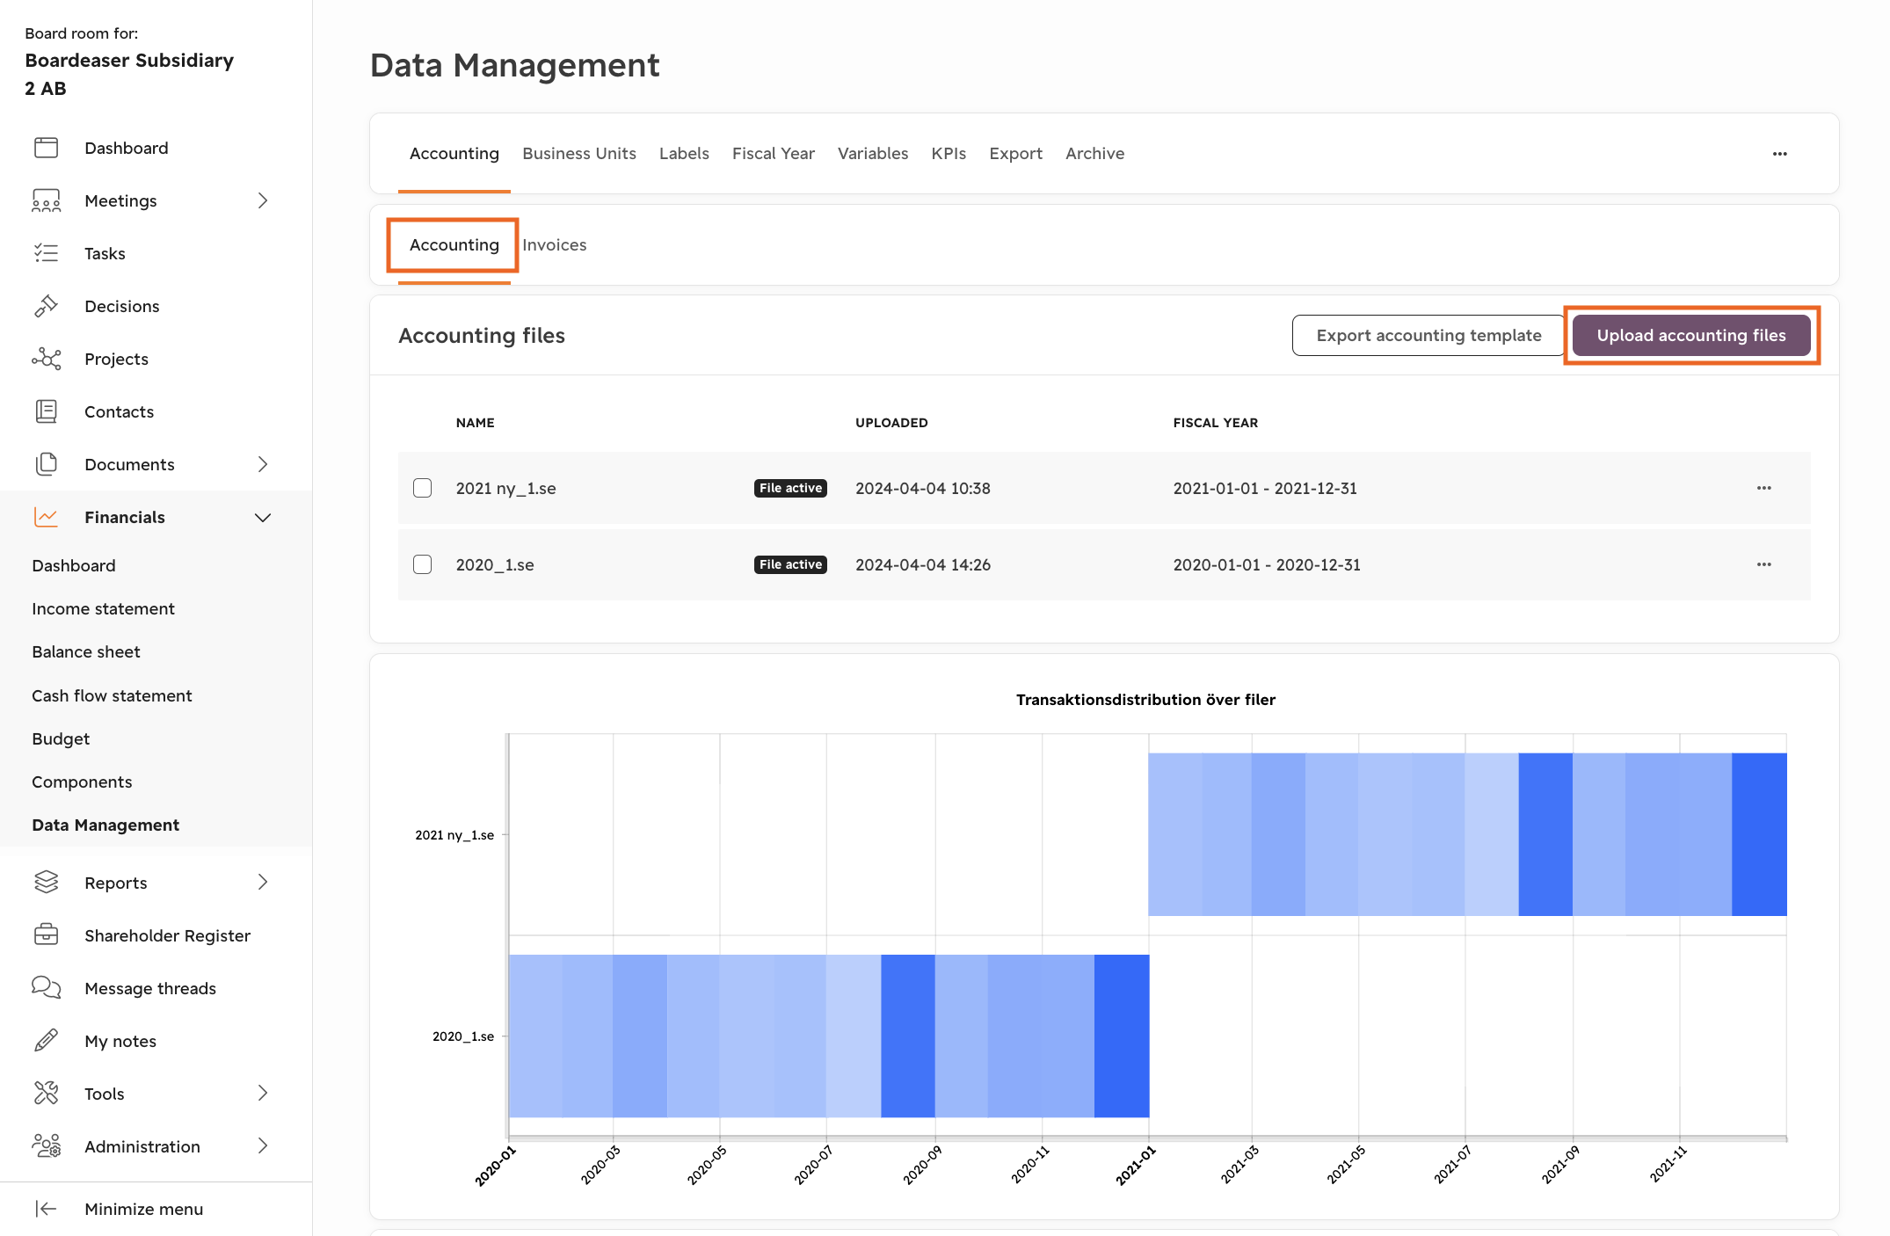Open Components under Financials
The width and height of the screenshot is (1890, 1236).
pos(82,782)
